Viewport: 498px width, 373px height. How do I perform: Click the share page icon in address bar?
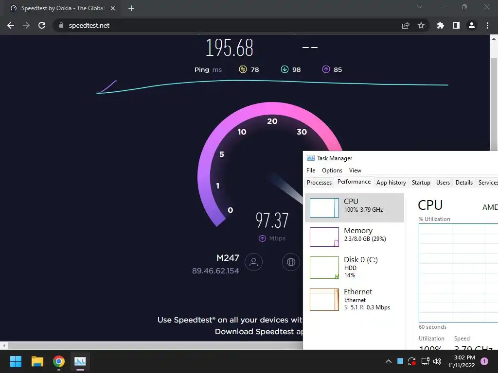pos(406,25)
